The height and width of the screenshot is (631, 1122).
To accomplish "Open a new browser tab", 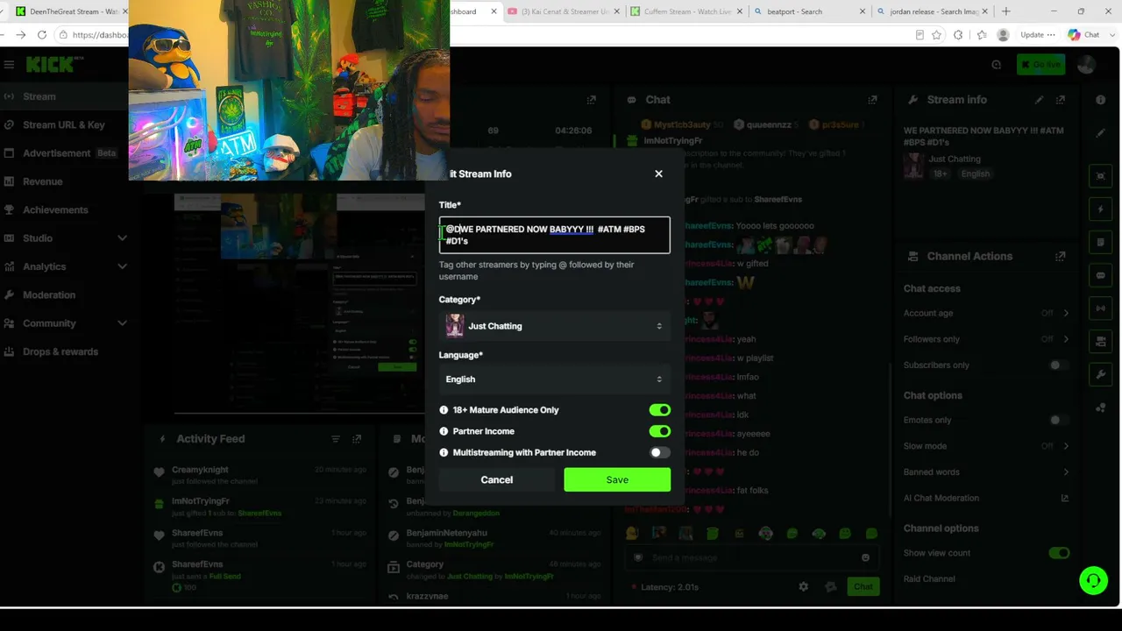I will coord(1005,11).
